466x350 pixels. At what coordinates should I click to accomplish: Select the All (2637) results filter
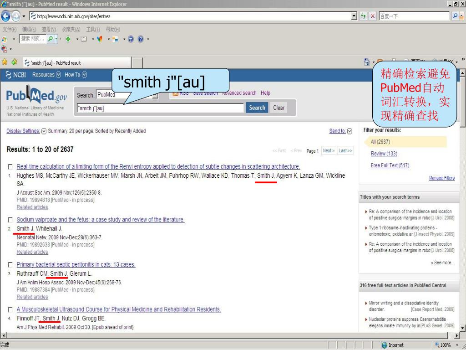click(405, 142)
